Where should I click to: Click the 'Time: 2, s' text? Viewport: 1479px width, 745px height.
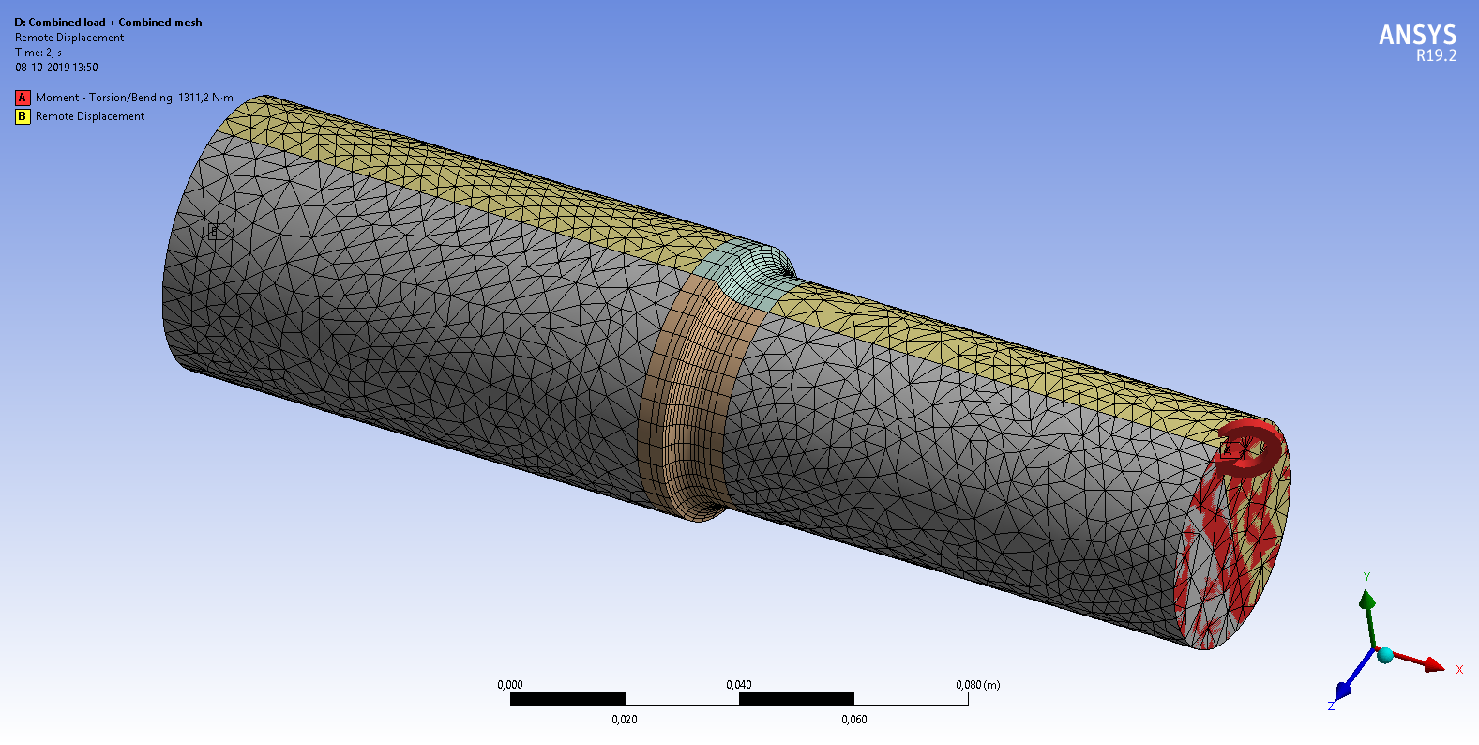tap(38, 53)
